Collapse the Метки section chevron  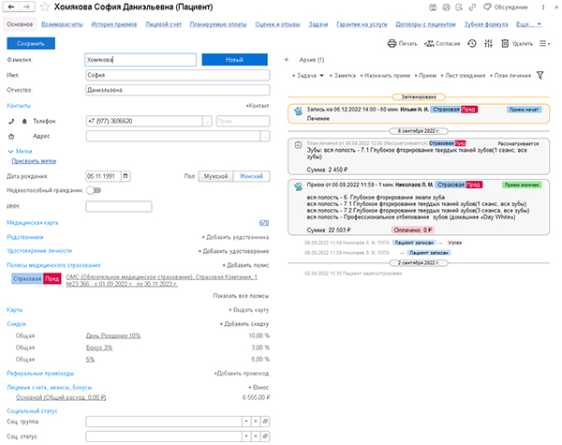click(10, 150)
